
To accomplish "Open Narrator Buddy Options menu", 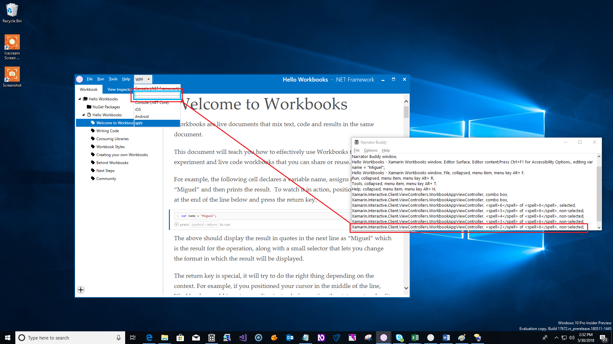I will click(x=370, y=150).
